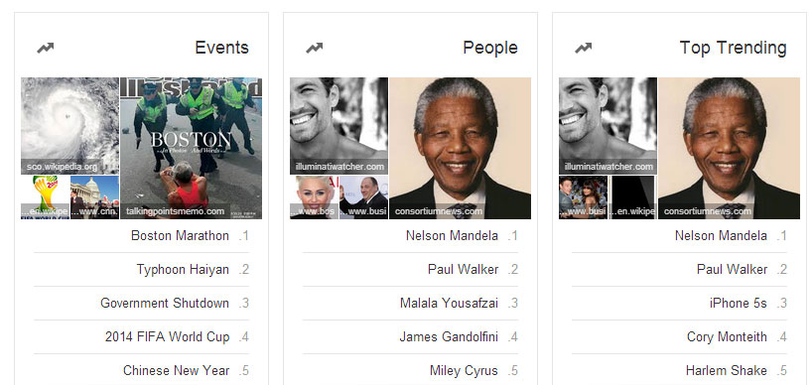Click the trending arrow icon beside Top Trending
This screenshot has height=385, width=812.
pyautogui.click(x=583, y=48)
